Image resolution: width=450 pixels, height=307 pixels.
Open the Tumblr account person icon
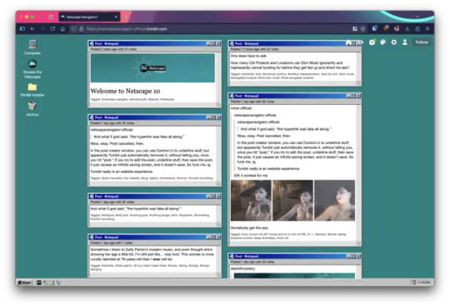pyautogui.click(x=405, y=42)
